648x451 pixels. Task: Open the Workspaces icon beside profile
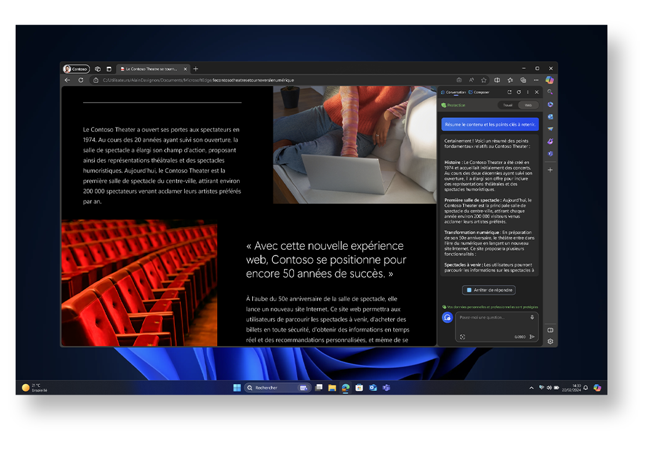pyautogui.click(x=98, y=69)
